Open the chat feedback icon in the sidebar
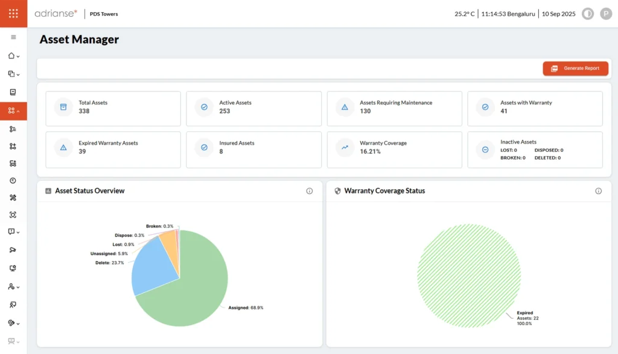Image resolution: width=618 pixels, height=354 pixels. [x=12, y=232]
